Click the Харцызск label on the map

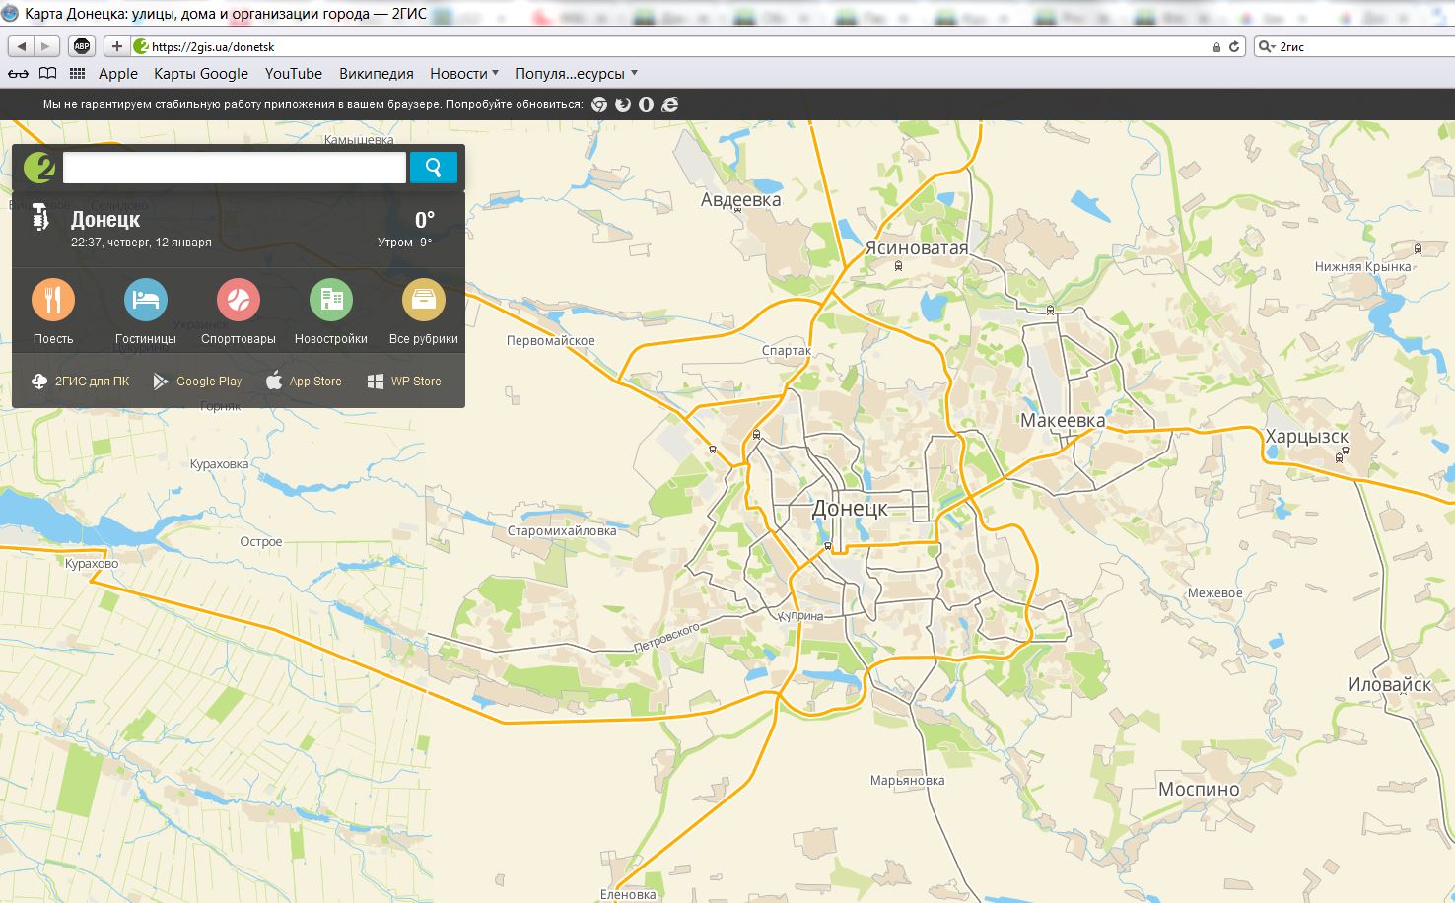[1307, 436]
